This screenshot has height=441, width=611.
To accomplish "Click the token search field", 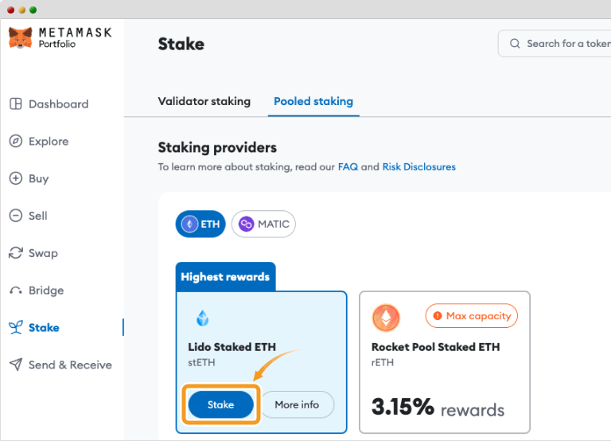I will [x=557, y=44].
